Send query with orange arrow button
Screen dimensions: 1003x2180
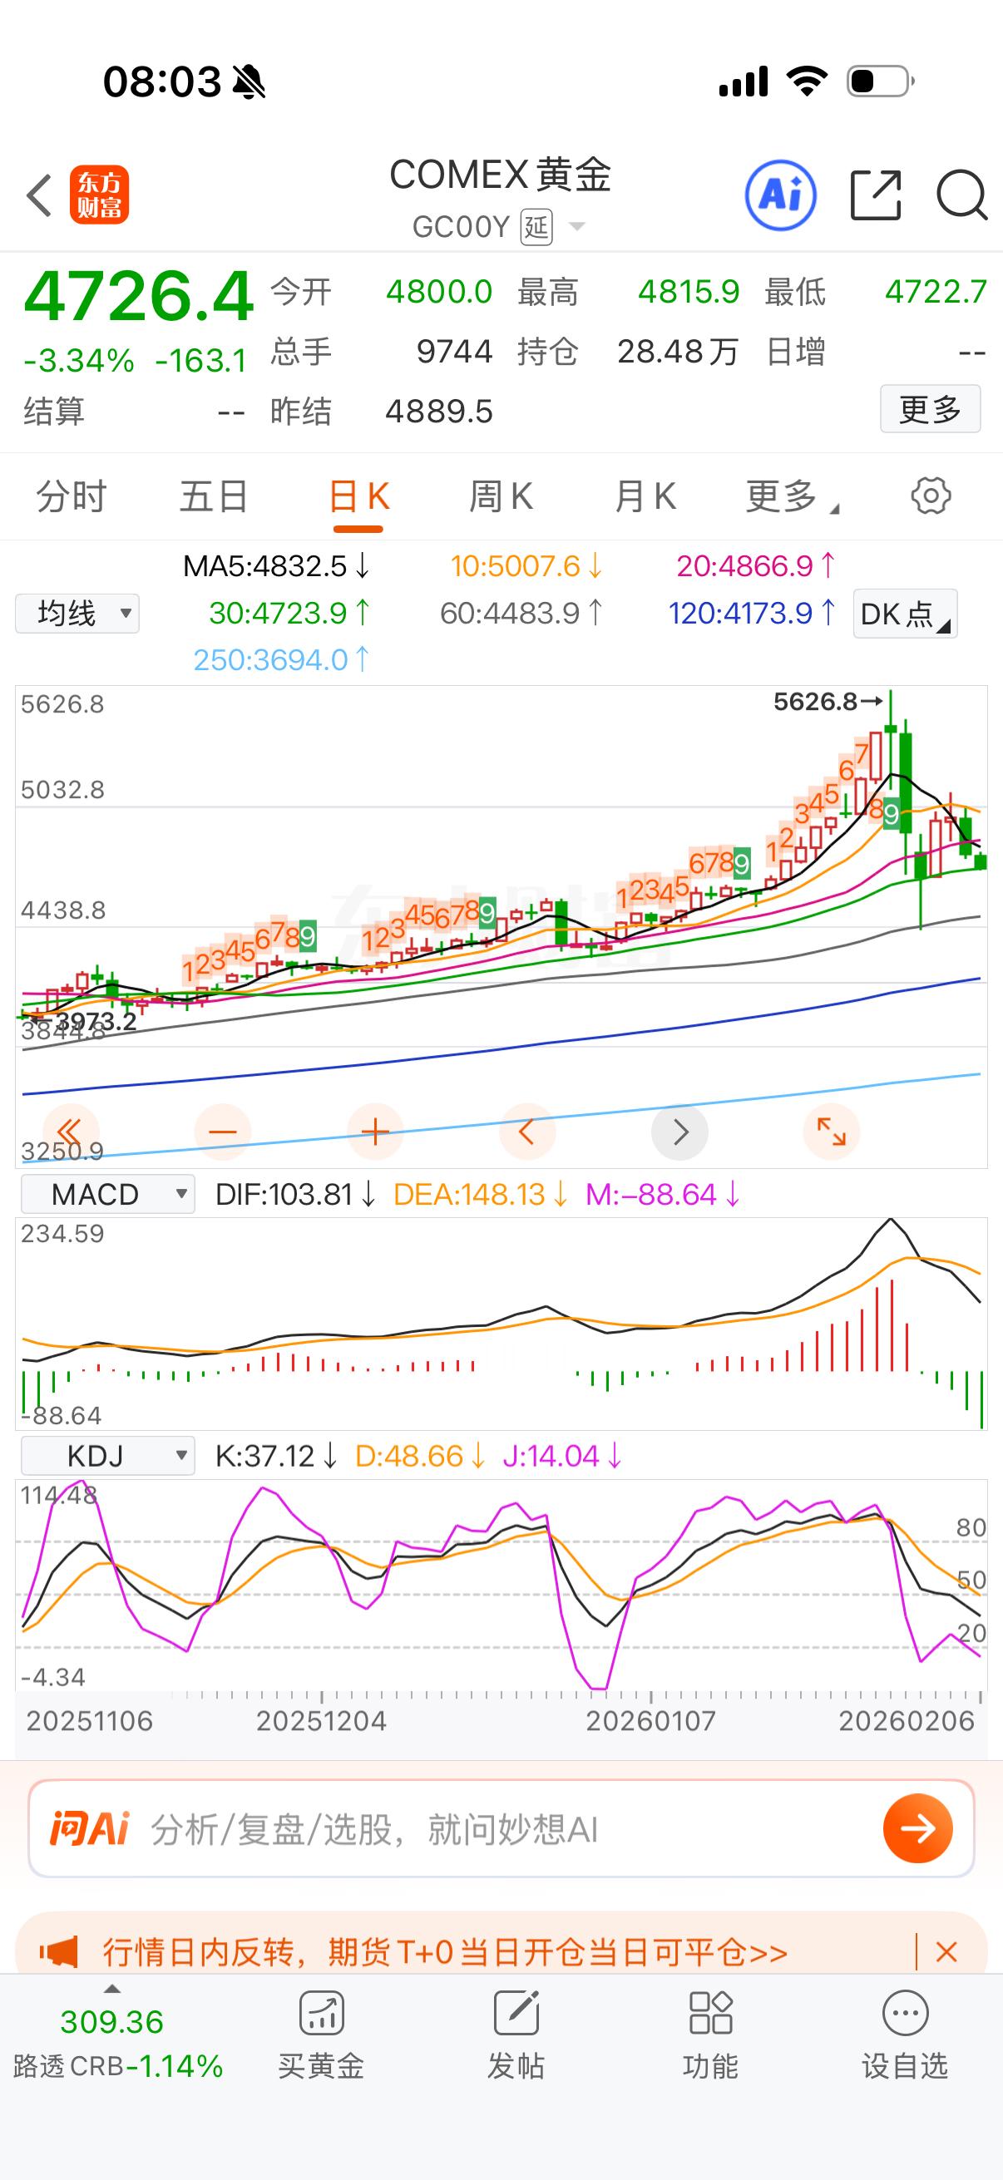[917, 1828]
